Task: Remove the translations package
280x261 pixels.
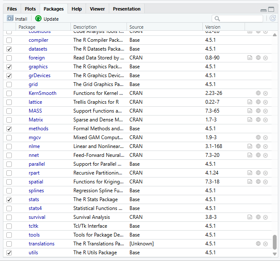Action: (266, 244)
